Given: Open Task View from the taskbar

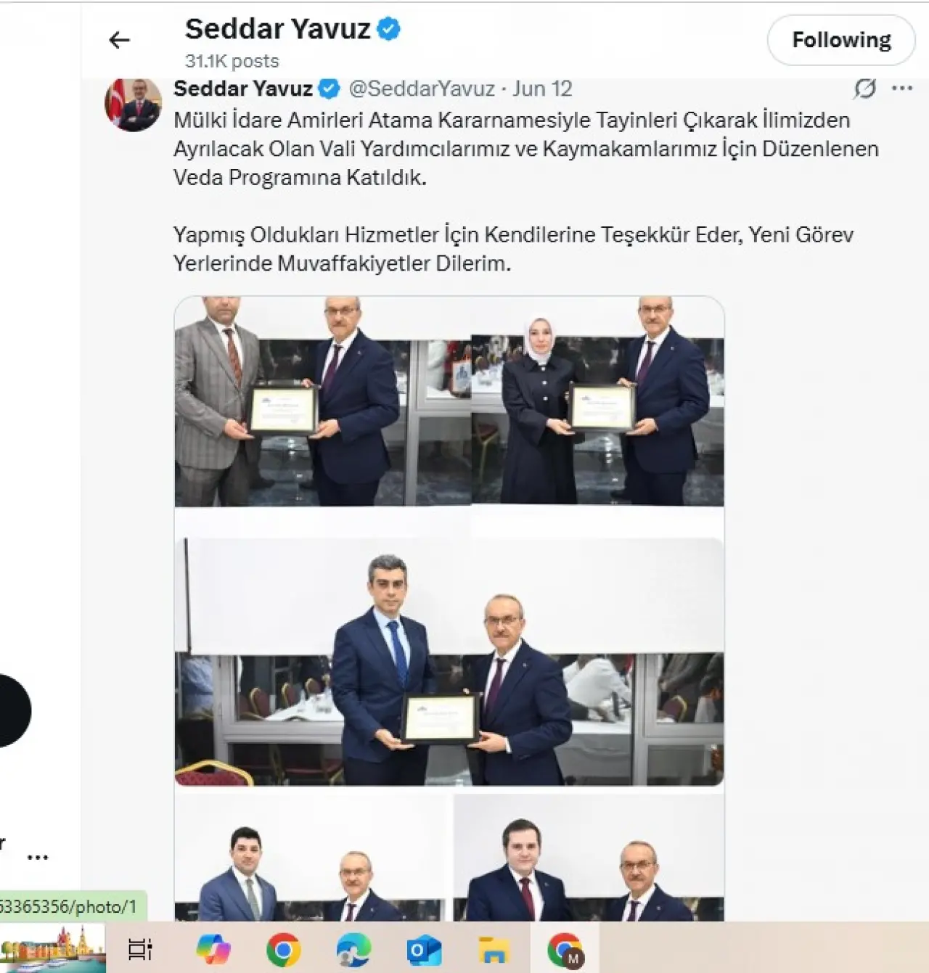Looking at the screenshot, I should click(140, 949).
